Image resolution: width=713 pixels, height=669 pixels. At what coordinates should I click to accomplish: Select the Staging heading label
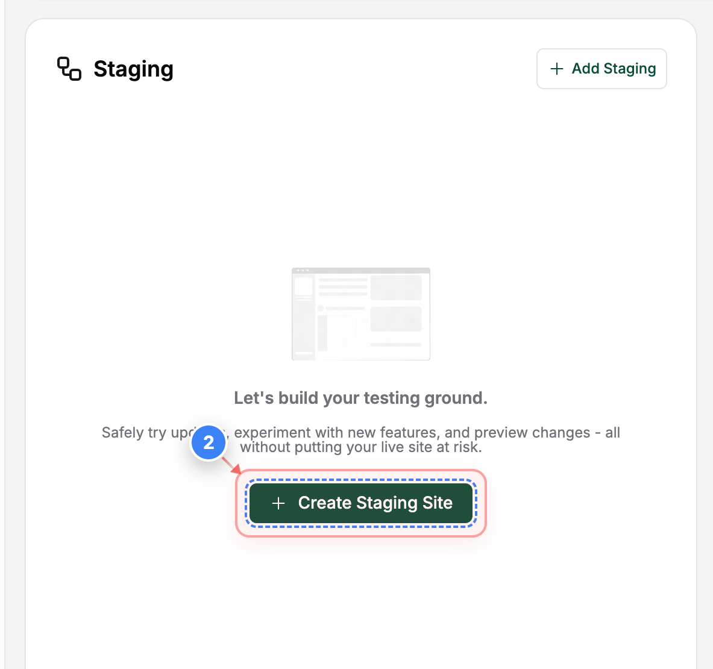[x=133, y=69]
